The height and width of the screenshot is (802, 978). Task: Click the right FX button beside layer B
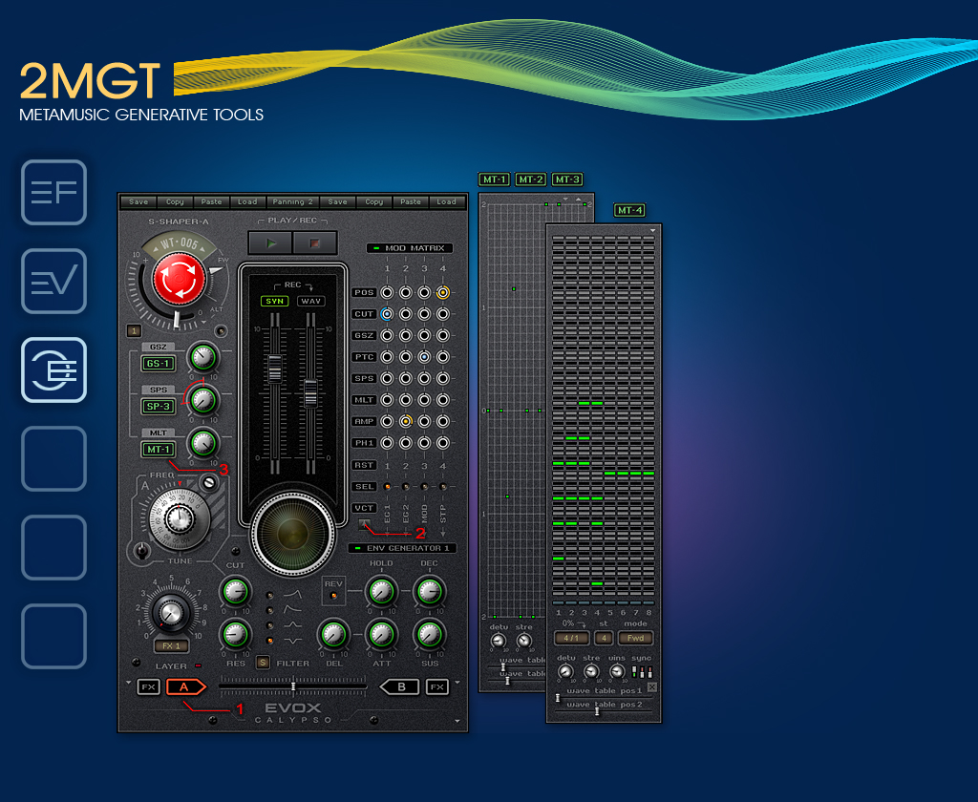[436, 686]
